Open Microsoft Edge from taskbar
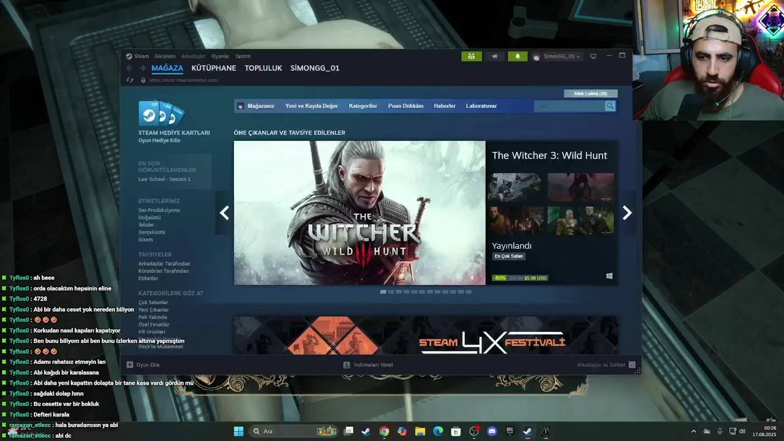This screenshot has height=441, width=784. [x=438, y=431]
